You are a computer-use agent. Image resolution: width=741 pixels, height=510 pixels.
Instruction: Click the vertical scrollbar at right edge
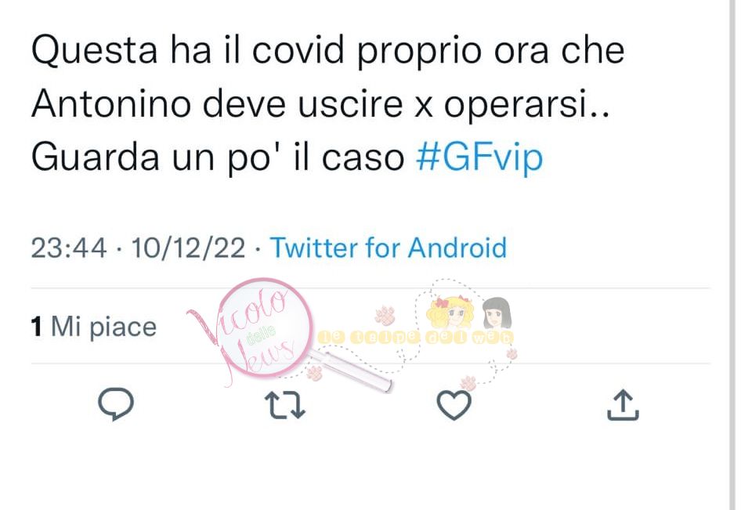coord(733,255)
